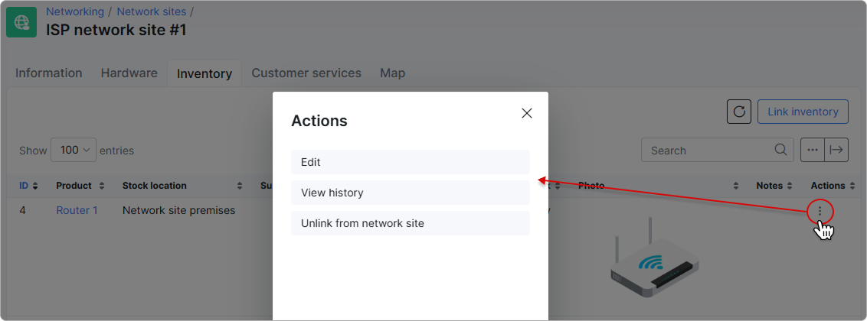Viewport: 867px width, 321px height.
Task: Choose View history action
Action: (411, 193)
